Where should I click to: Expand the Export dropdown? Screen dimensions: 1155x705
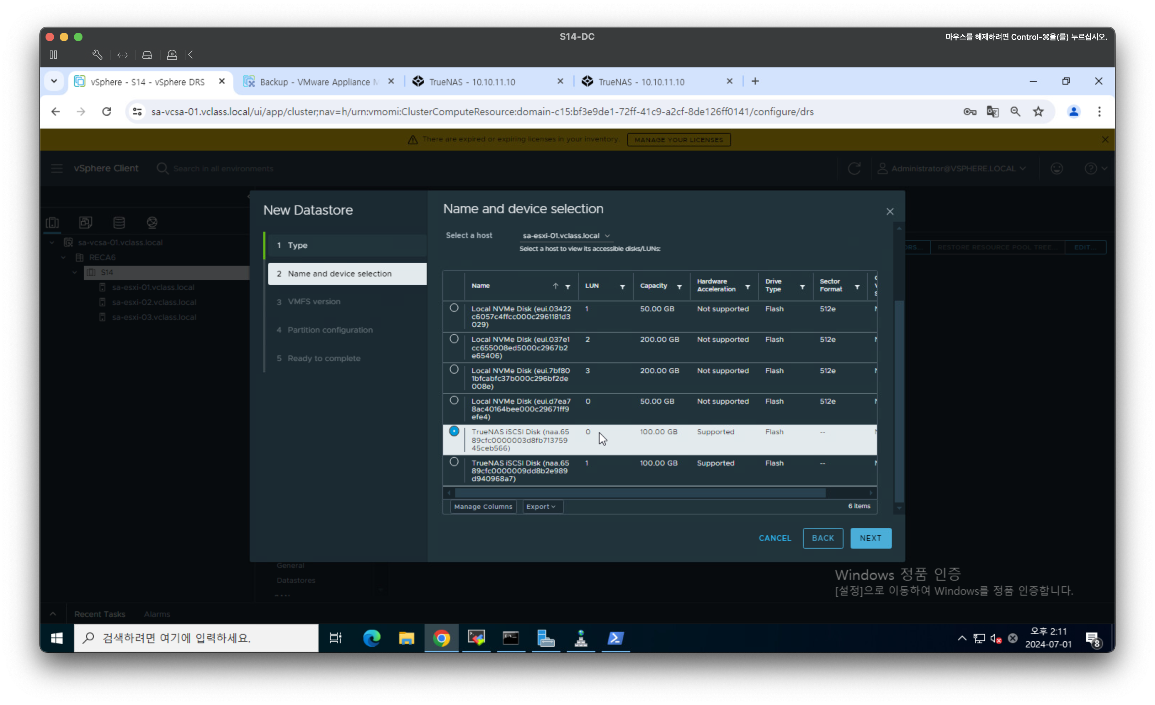[x=541, y=506]
